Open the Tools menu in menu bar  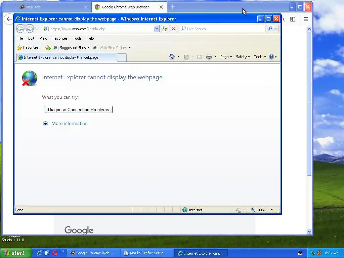tap(77, 38)
